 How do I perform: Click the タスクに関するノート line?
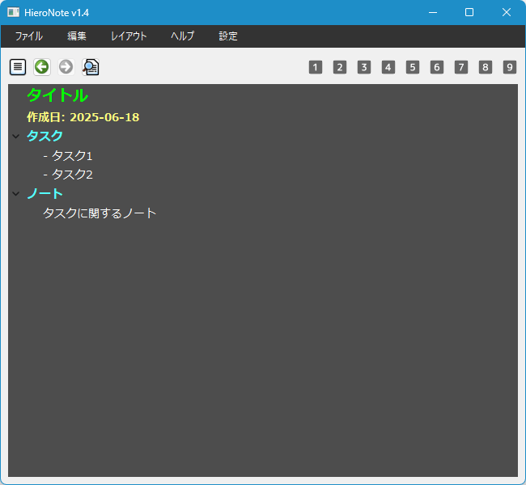(100, 213)
